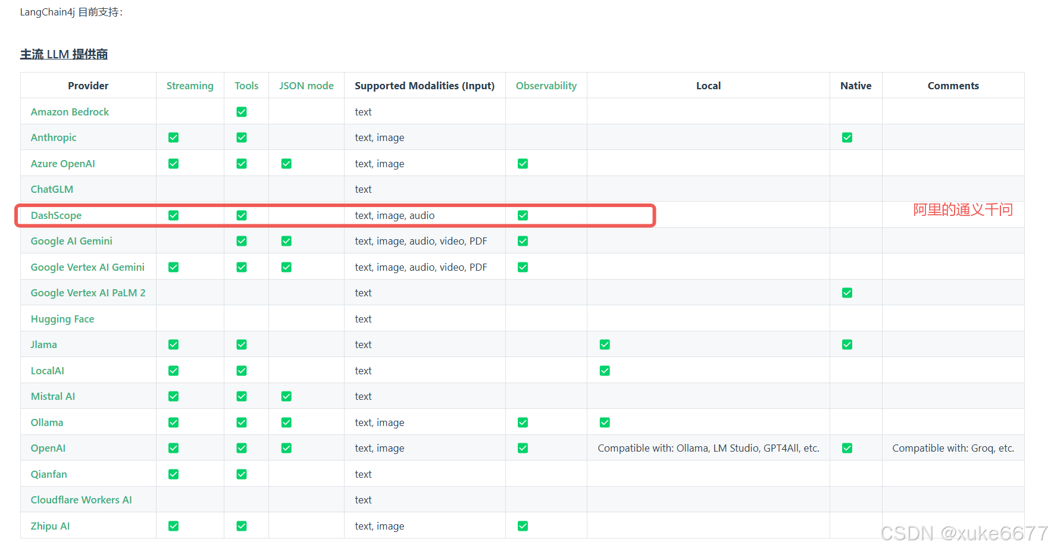Toggle the Observability checkbox for Zhipu AI
1051x551 pixels.
pos(523,525)
